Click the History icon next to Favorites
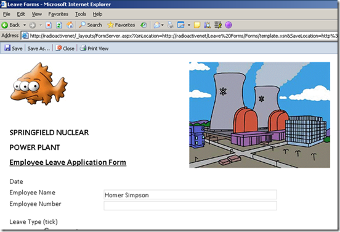The image size is (340, 232). pyautogui.click(x=144, y=25)
